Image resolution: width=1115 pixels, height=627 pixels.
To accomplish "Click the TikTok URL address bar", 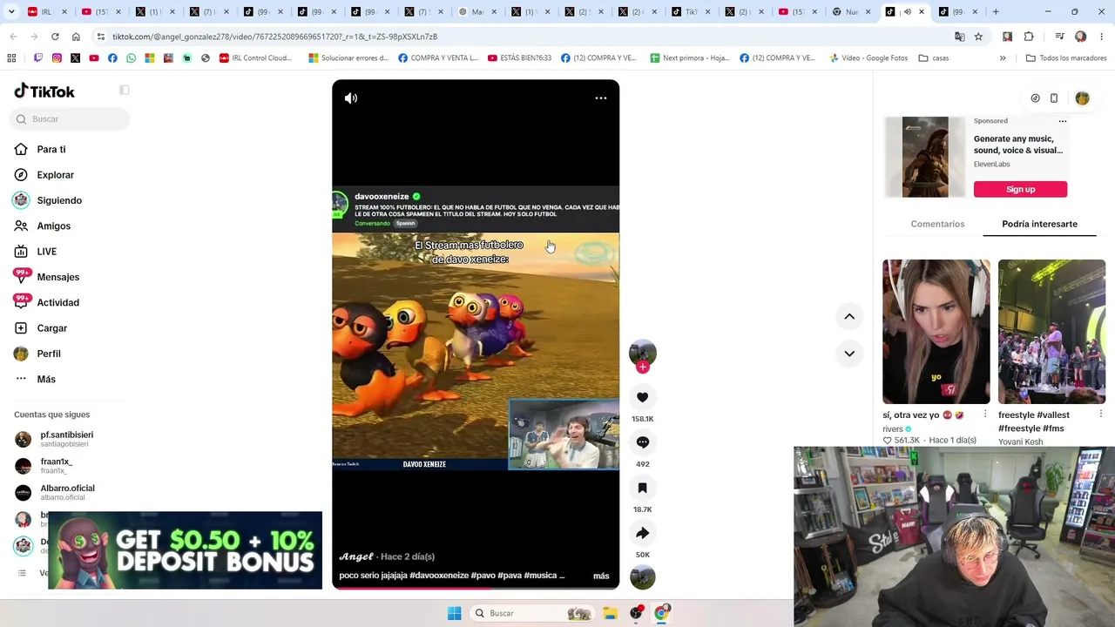I will pos(523,37).
